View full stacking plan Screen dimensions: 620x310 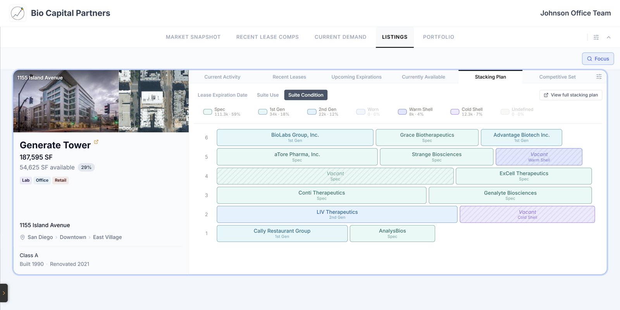click(x=571, y=95)
